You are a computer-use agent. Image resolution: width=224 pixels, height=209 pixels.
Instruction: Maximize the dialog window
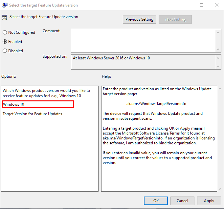click(202, 5)
